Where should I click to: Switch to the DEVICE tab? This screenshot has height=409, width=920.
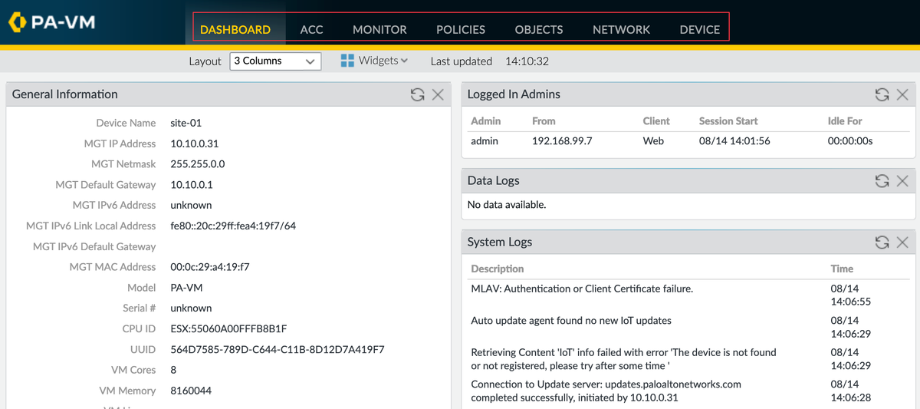[700, 29]
